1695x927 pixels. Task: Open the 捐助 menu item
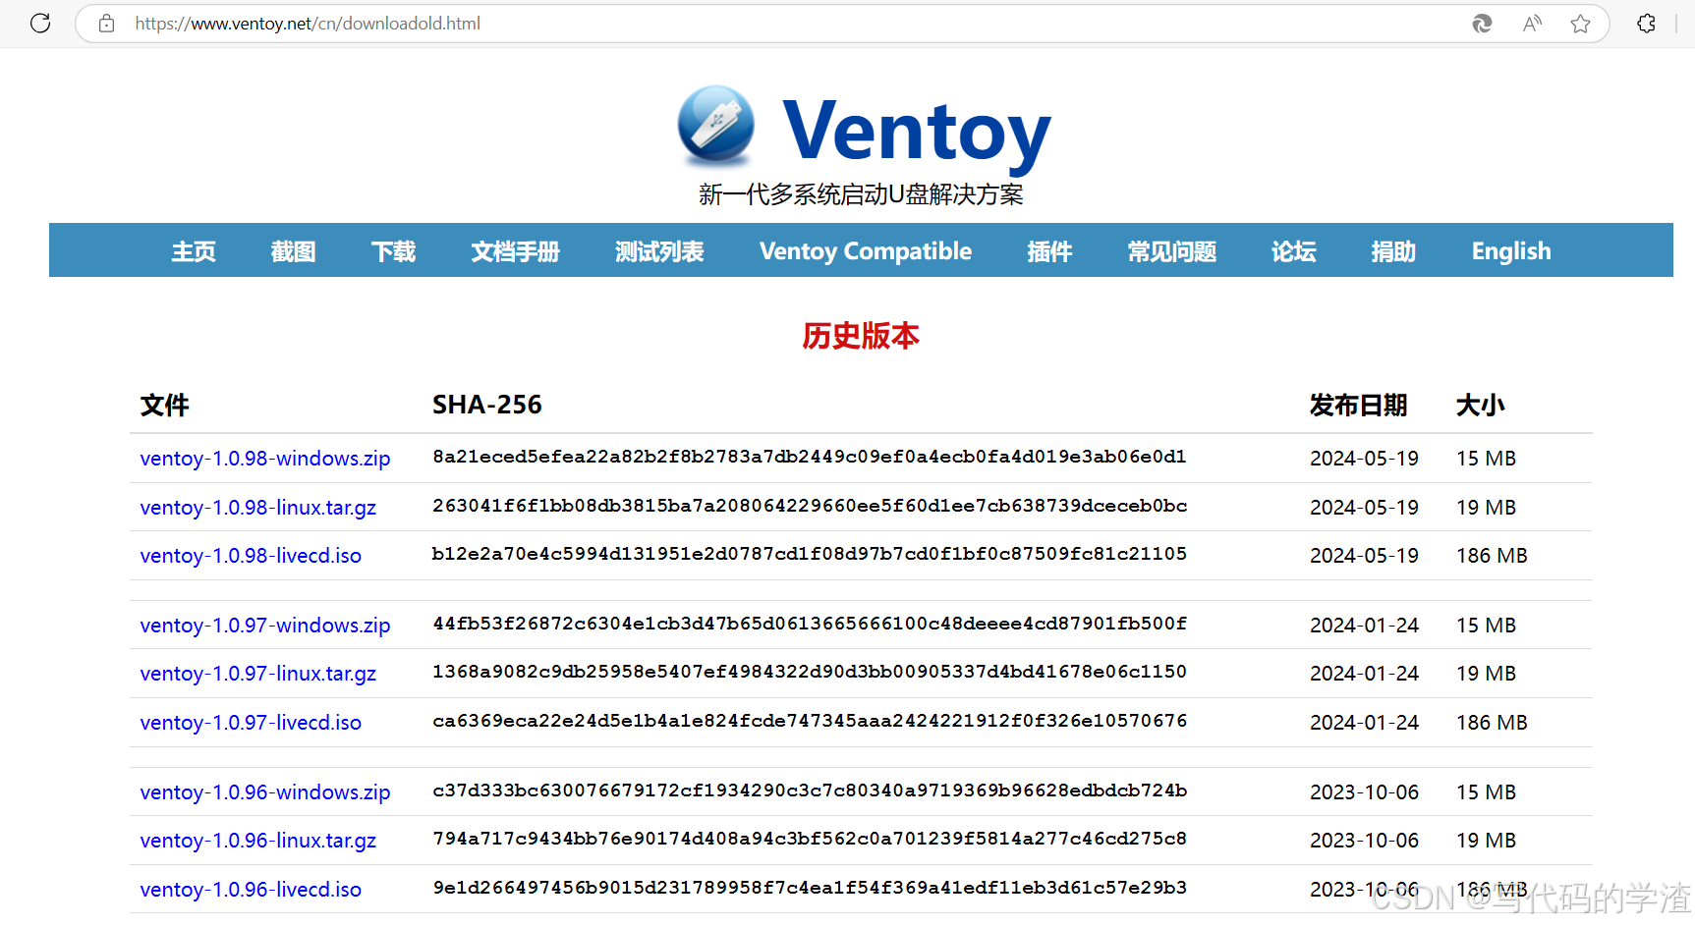click(x=1393, y=251)
